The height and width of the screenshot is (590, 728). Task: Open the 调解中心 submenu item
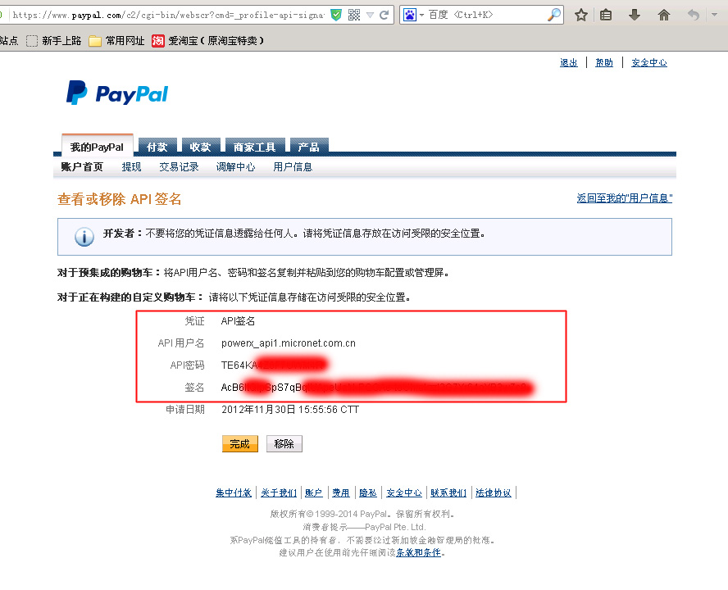(x=235, y=166)
